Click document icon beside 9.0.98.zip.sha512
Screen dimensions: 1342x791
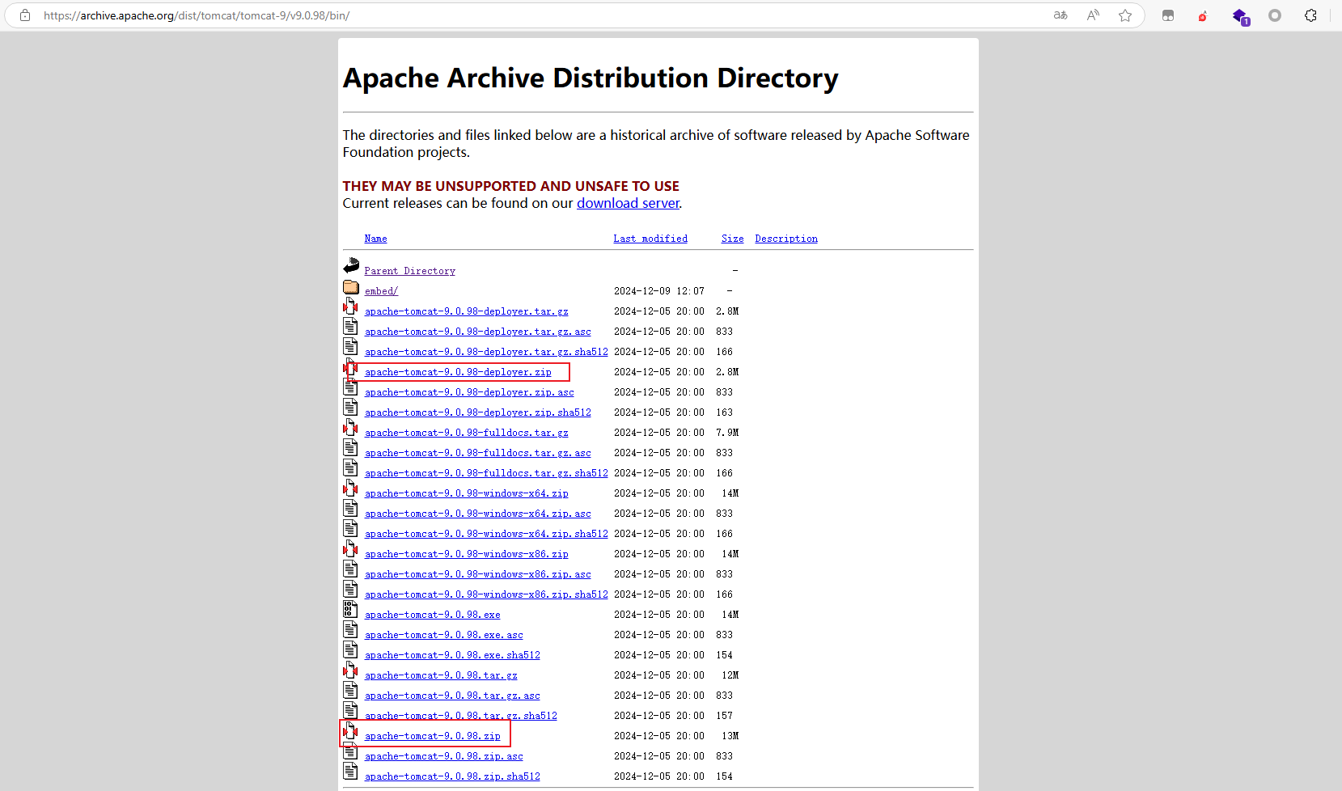(351, 771)
